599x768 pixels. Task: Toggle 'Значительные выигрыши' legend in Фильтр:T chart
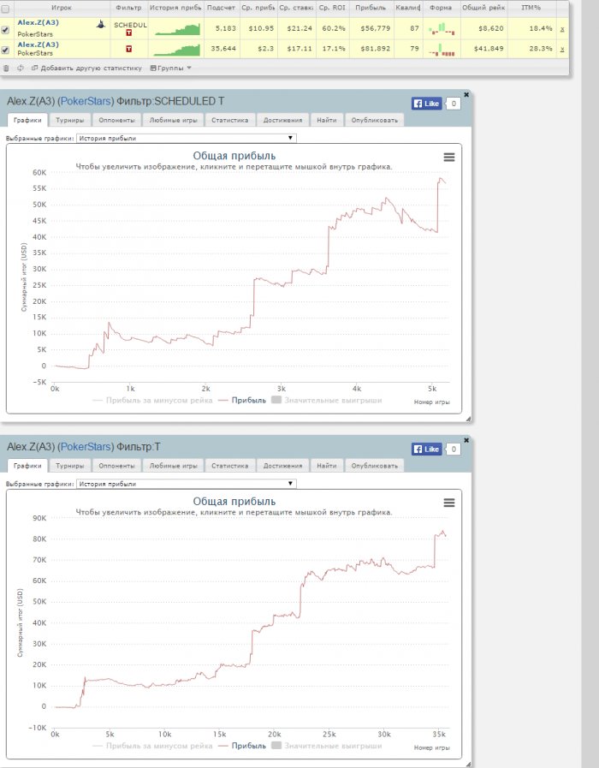(326, 746)
